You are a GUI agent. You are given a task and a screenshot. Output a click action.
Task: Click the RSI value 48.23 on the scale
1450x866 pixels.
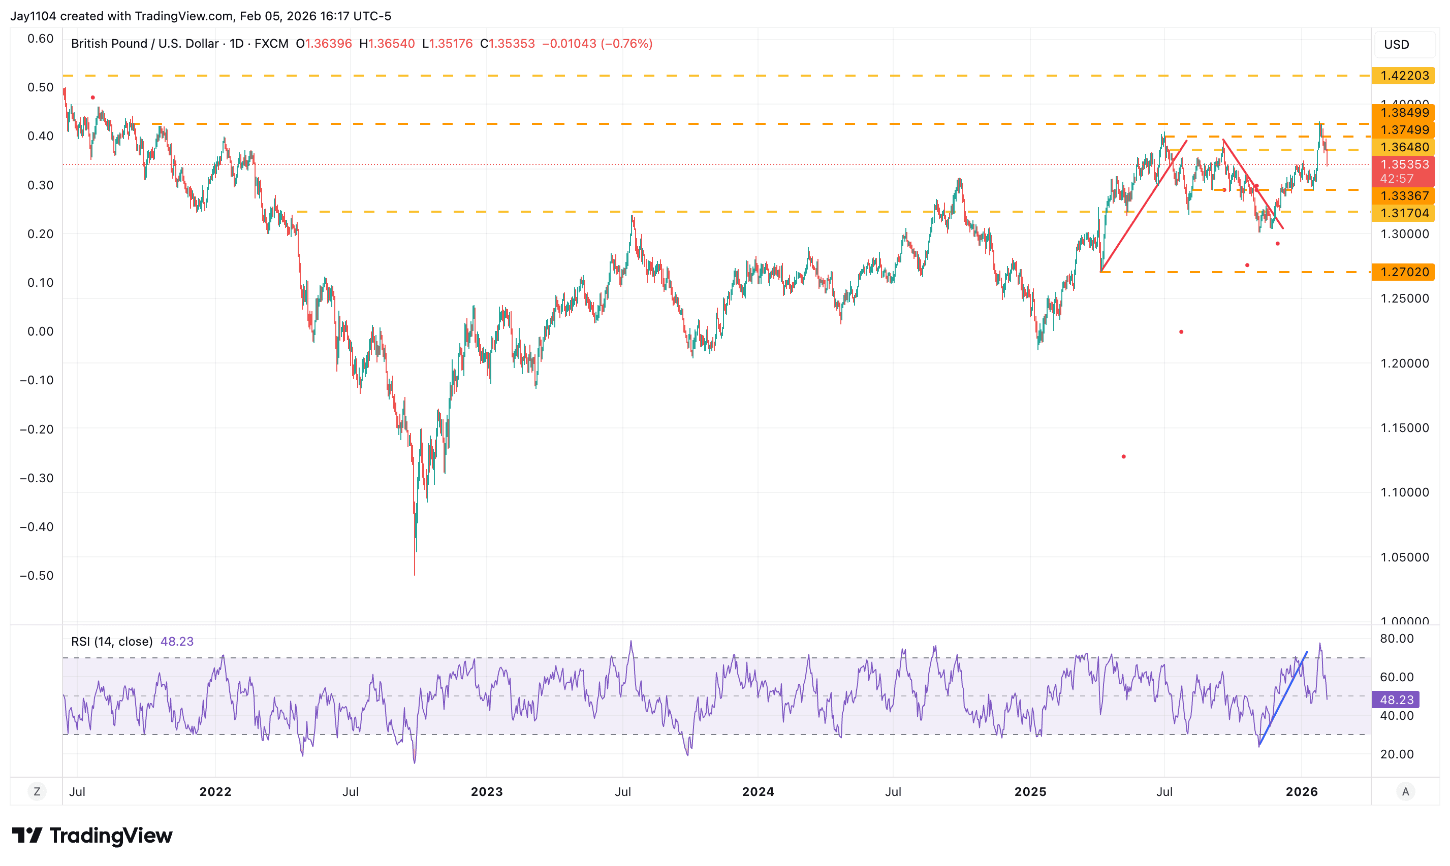pyautogui.click(x=1396, y=700)
